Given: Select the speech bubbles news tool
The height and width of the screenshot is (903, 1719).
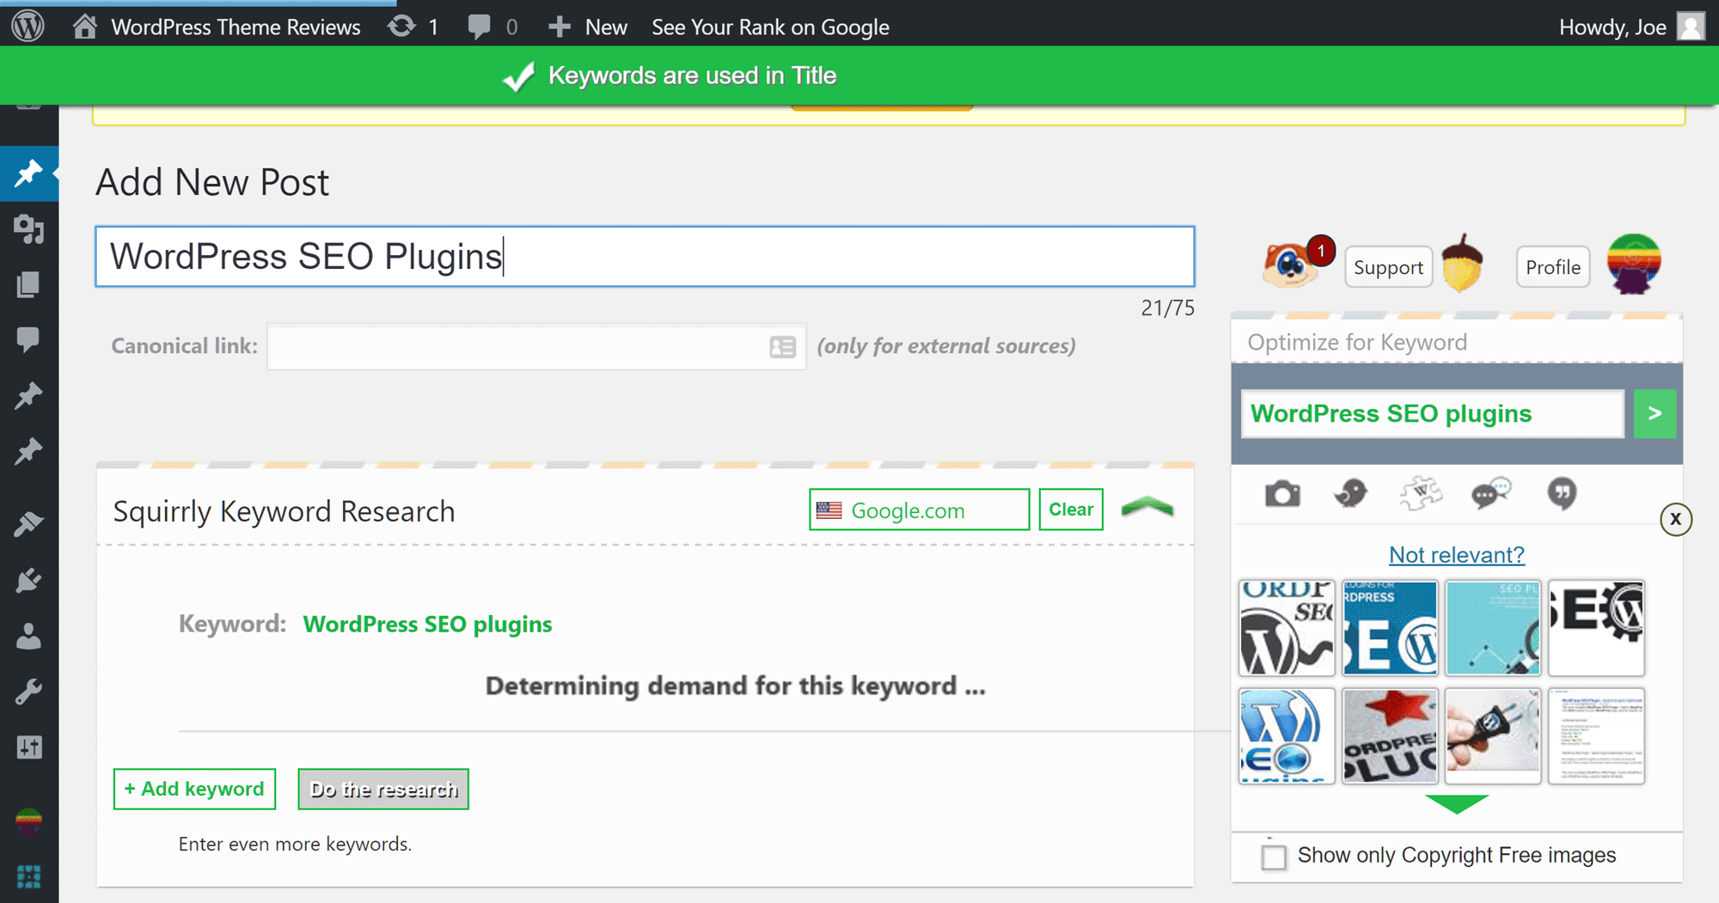Looking at the screenshot, I should pos(1491,494).
